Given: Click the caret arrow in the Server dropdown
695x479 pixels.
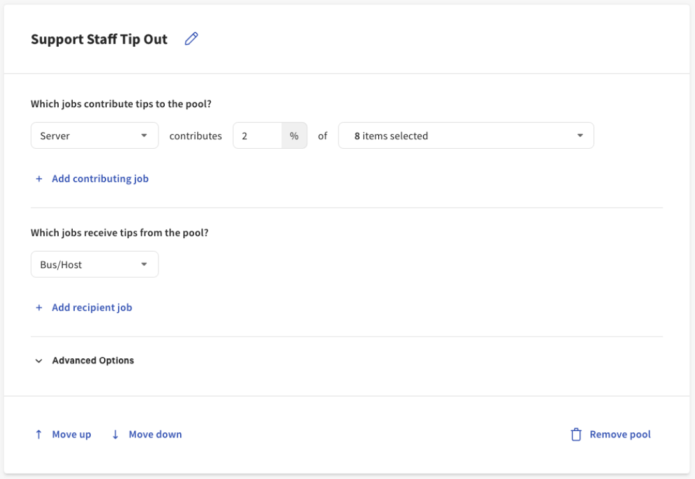Looking at the screenshot, I should pos(144,135).
